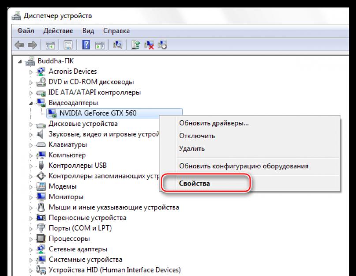Toggle the console tree pane icon
Viewport: 356px width, 276px height.
pyautogui.click(x=50, y=45)
